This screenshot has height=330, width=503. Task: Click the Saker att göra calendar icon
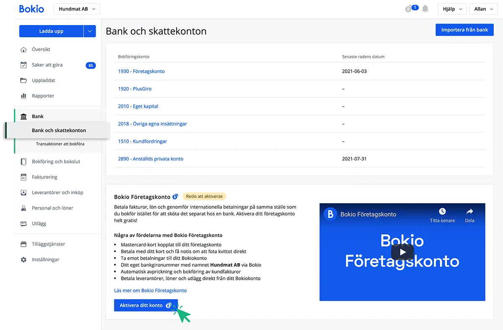tap(23, 65)
